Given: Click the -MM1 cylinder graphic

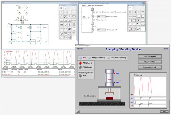Looking at the screenshot, I should 110,78.
